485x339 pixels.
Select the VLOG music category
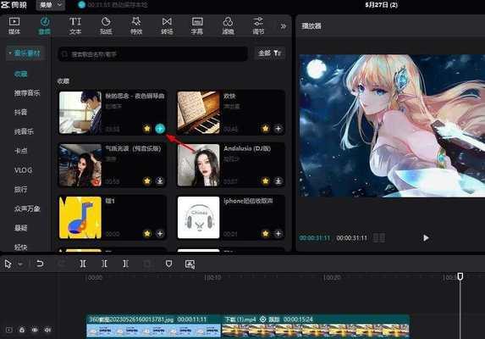23,170
